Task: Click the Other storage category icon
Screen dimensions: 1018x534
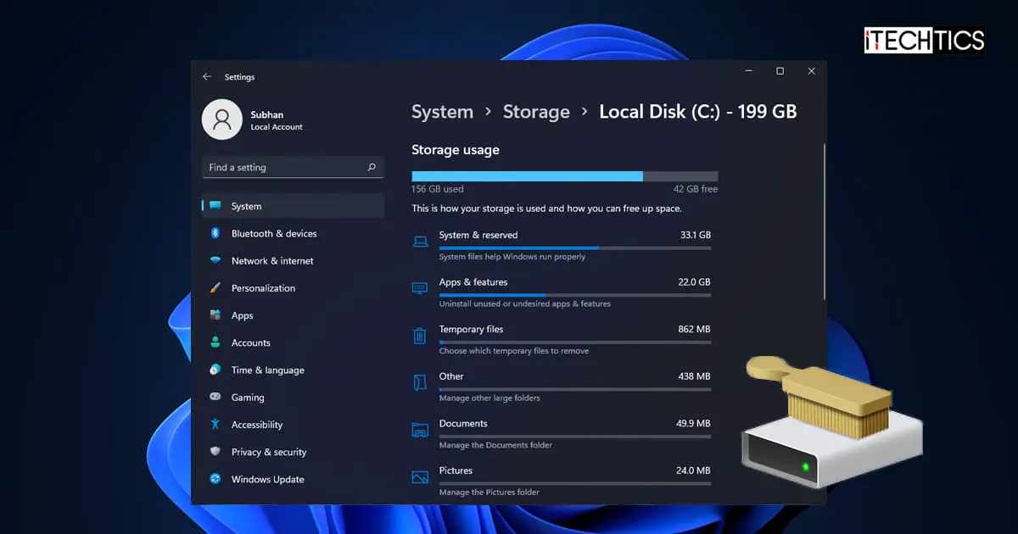Action: 420,382
